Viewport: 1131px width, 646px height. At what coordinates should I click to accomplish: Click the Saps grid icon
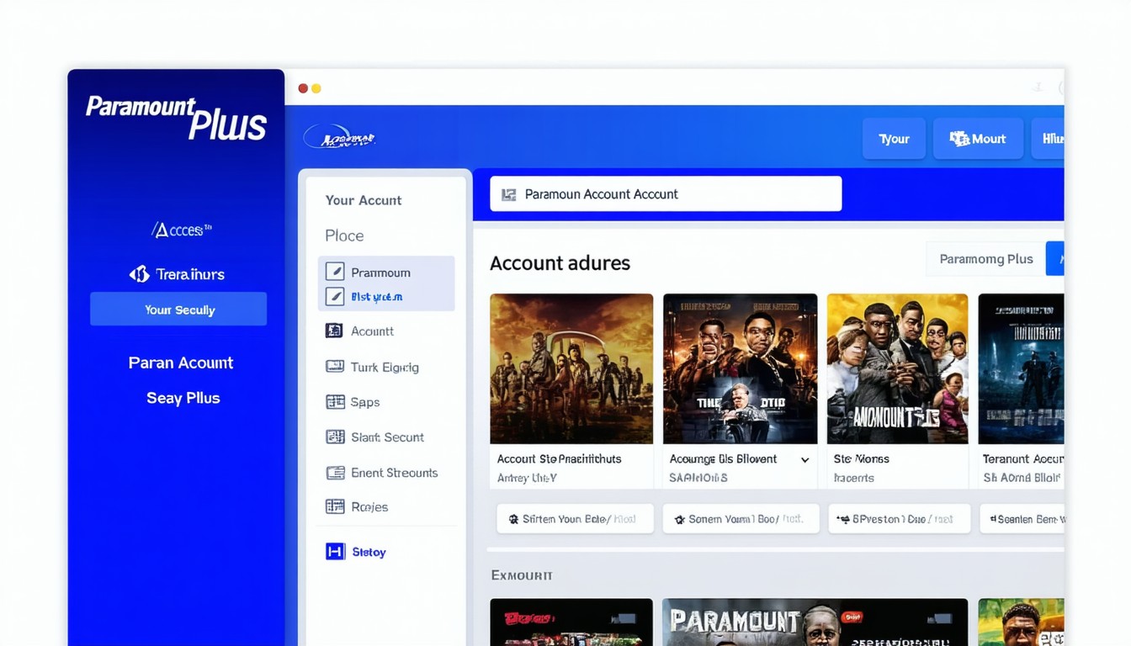point(335,402)
